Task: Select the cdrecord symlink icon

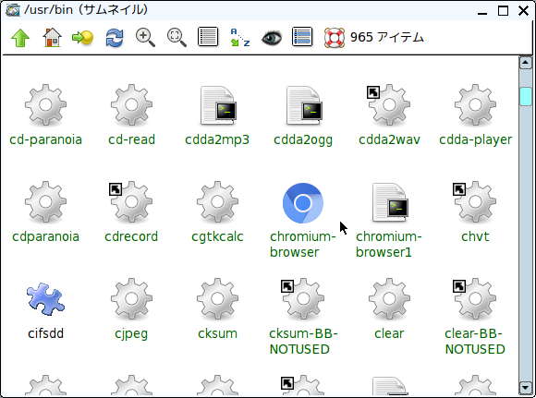Action: (131, 202)
